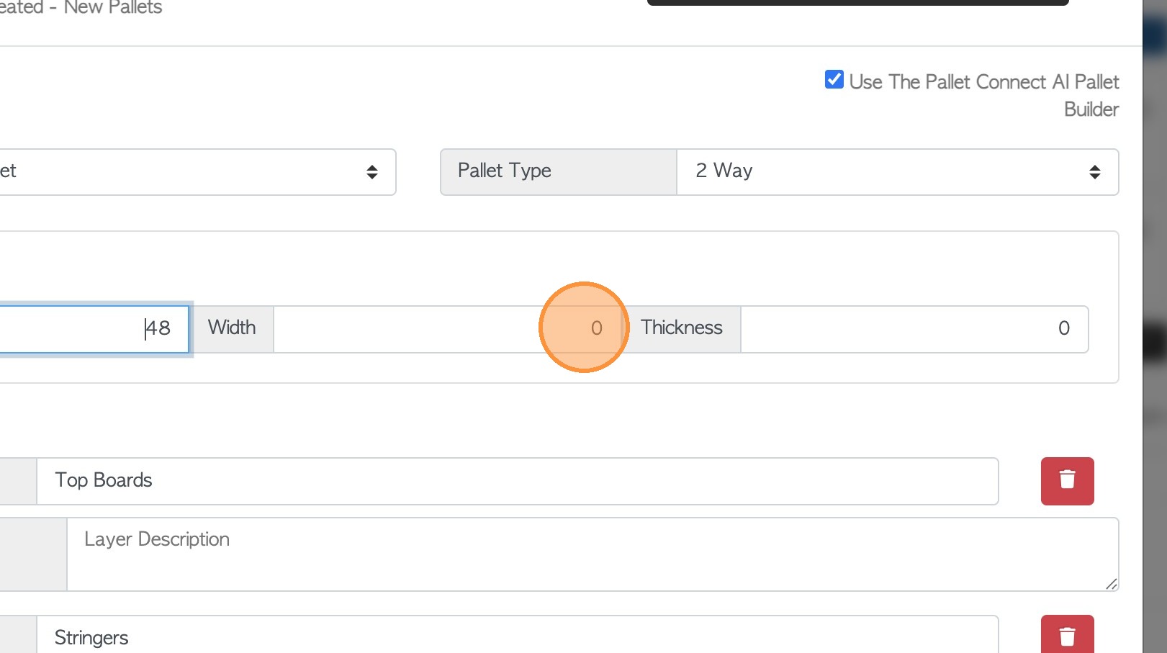Click the 'New Pallets' header text
The width and height of the screenshot is (1167, 653).
click(x=113, y=8)
